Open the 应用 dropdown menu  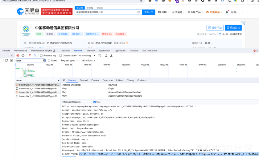tap(163, 12)
